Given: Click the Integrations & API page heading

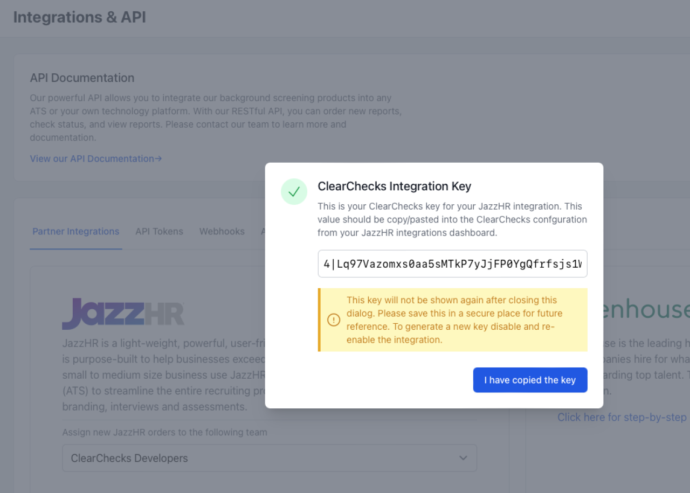Looking at the screenshot, I should click(x=79, y=17).
